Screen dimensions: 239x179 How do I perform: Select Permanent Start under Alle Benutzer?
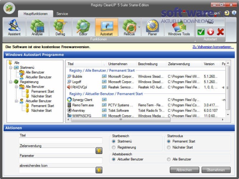[43, 91]
